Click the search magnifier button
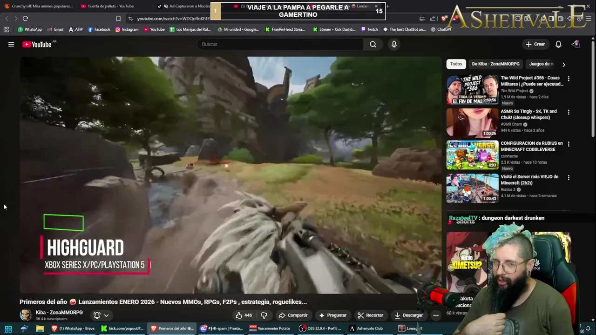Viewport: 596px width, 335px height. [373, 44]
